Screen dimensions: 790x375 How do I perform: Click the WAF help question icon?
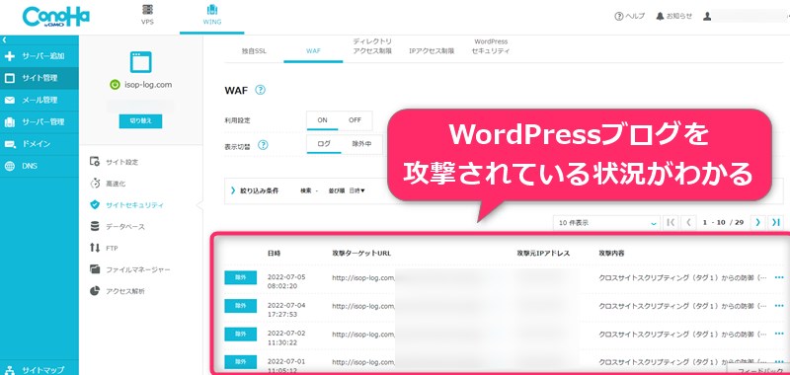pos(260,90)
